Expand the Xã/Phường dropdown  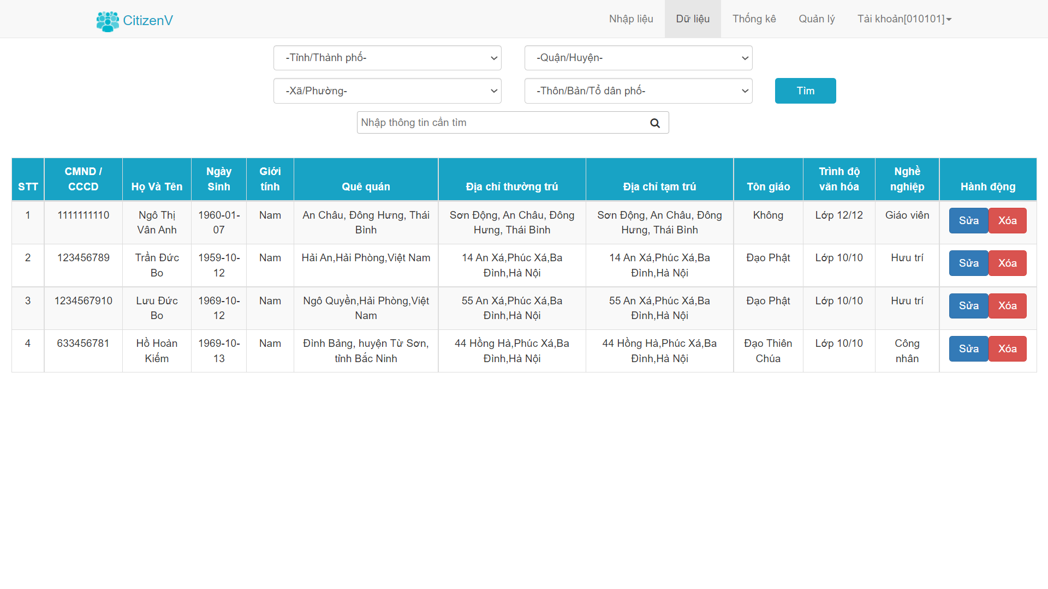[387, 91]
